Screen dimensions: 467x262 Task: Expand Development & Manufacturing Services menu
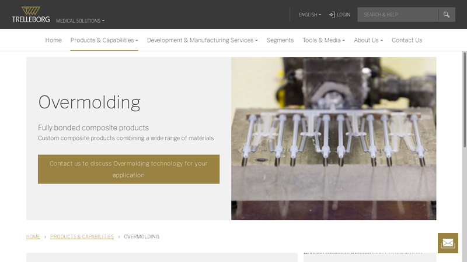[x=202, y=40]
